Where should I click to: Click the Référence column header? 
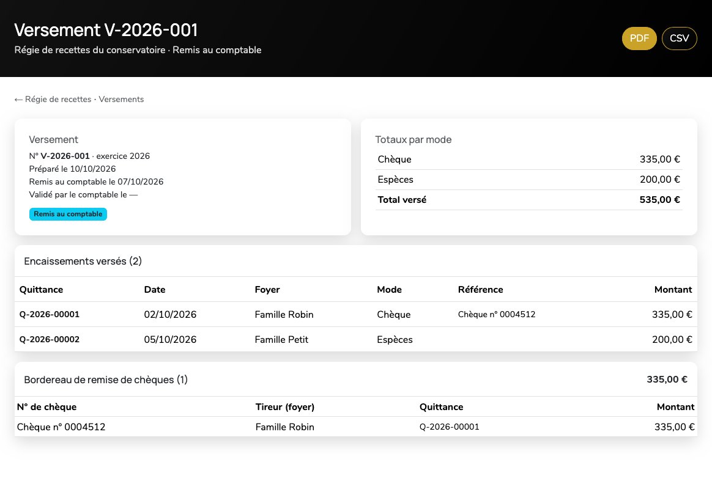tap(480, 290)
